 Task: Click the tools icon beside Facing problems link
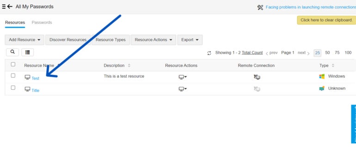tap(260, 7)
